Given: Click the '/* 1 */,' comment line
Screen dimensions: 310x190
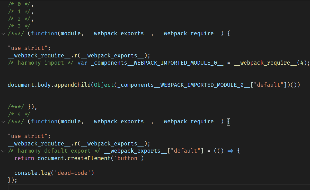Looking at the screenshot, I should tap(21, 12).
